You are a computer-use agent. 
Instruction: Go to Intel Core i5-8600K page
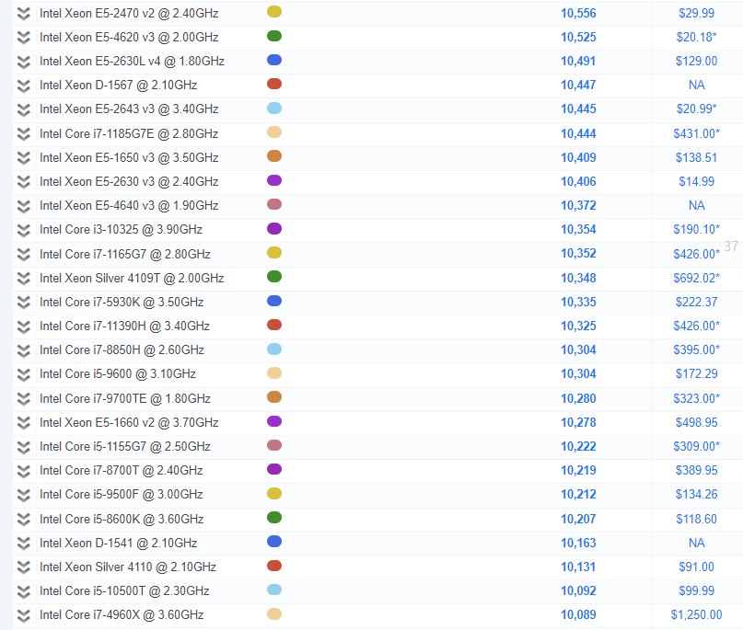(x=122, y=520)
